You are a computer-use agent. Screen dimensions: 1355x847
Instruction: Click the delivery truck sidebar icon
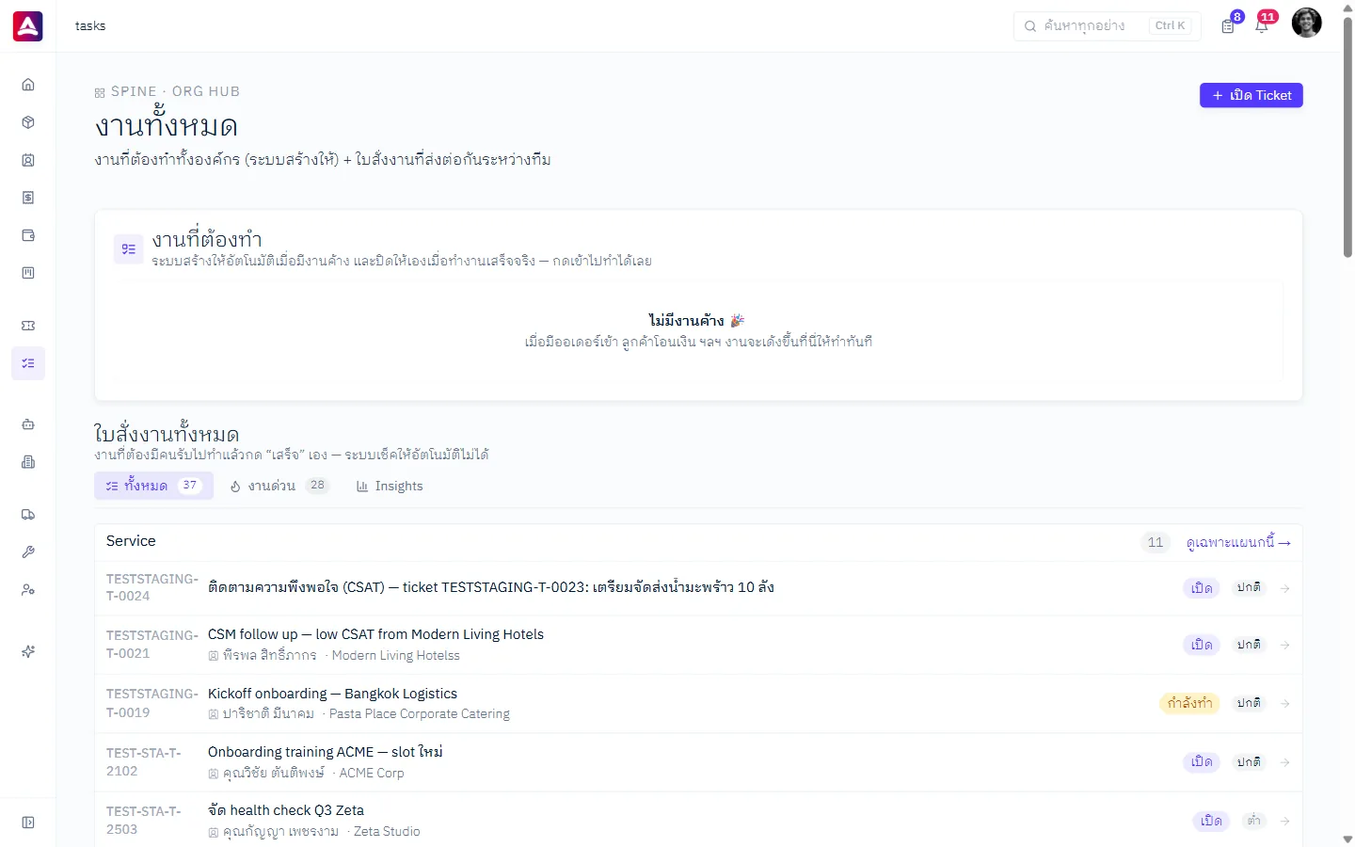(28, 515)
